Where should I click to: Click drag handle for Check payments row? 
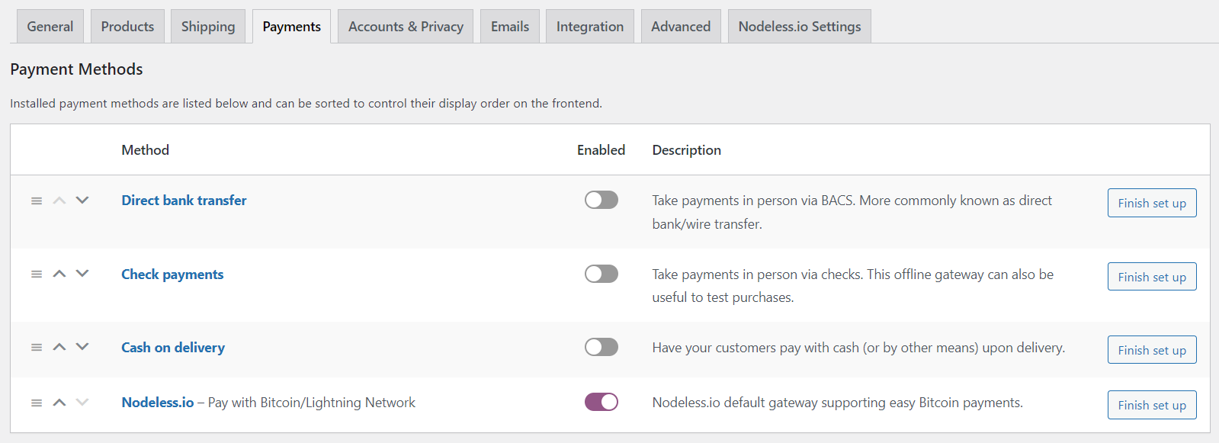(37, 274)
